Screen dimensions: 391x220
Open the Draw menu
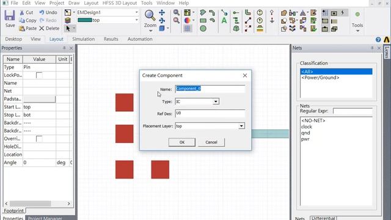point(74,3)
